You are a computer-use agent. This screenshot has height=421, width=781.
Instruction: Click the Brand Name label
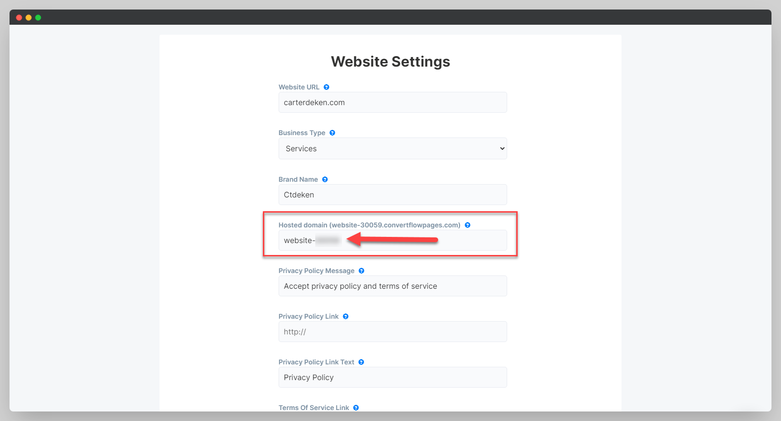tap(298, 179)
